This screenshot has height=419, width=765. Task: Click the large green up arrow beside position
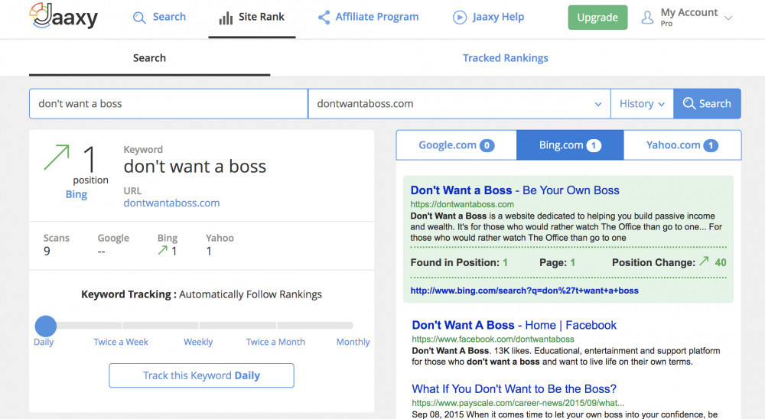(56, 157)
